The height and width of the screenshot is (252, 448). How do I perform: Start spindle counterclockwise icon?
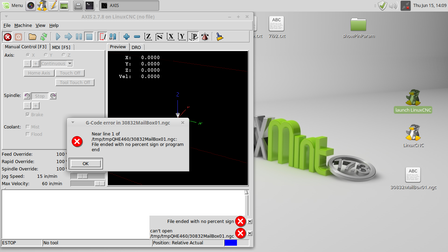pos(27,96)
